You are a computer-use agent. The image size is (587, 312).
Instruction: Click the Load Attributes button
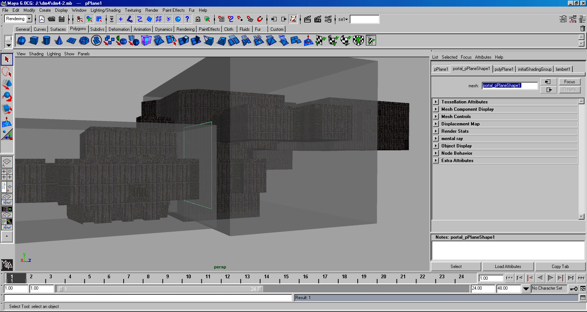tap(508, 267)
